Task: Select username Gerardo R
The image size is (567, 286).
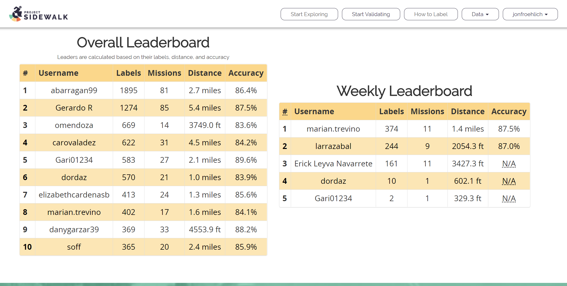Action: (x=74, y=108)
